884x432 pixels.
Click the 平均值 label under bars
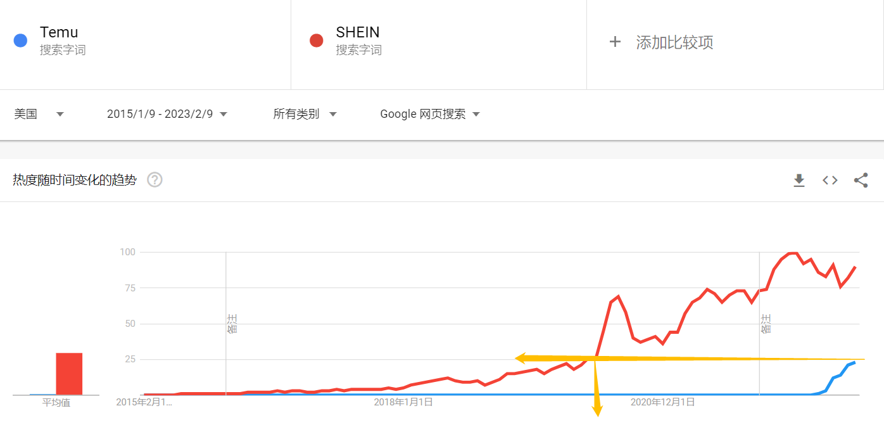[56, 402]
